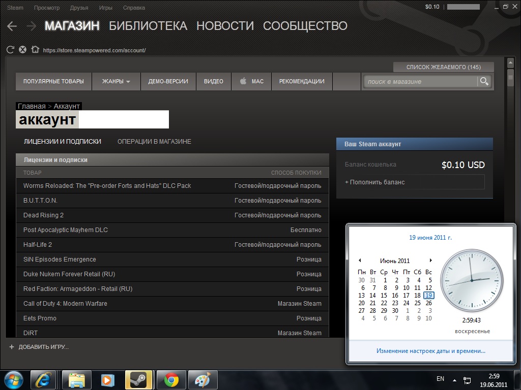521x390 pixels.
Task: Open Windows Start menu
Action: [13, 380]
